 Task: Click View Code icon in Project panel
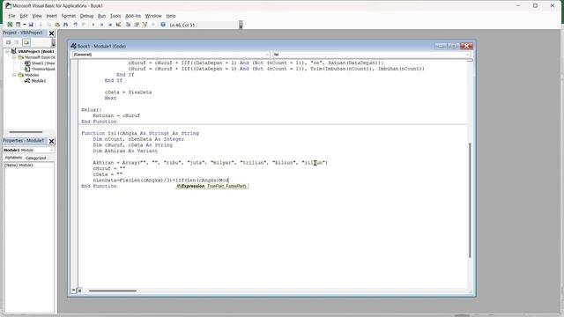click(x=8, y=42)
